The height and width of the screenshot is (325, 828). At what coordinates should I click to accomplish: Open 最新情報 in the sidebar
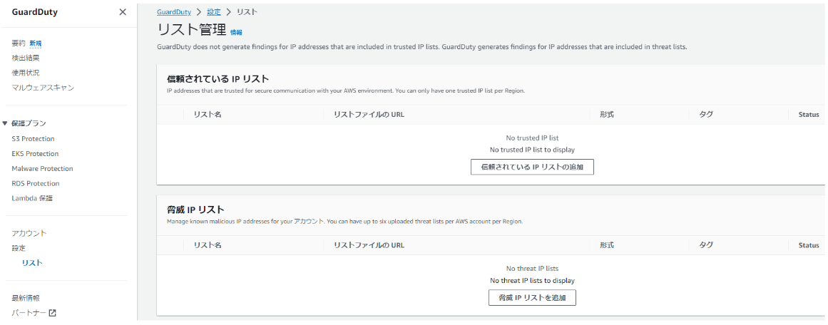26,298
